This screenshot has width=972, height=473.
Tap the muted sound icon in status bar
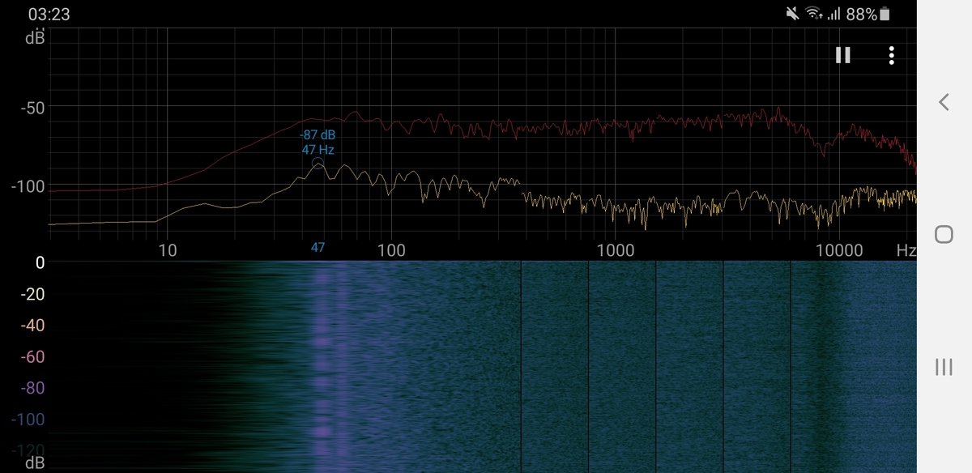click(x=791, y=14)
